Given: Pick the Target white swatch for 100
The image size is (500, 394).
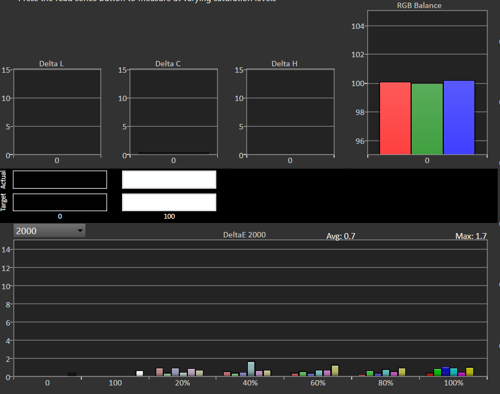Looking at the screenshot, I should point(169,202).
